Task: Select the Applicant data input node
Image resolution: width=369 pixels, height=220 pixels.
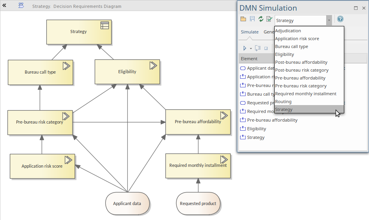Action: tap(127, 203)
